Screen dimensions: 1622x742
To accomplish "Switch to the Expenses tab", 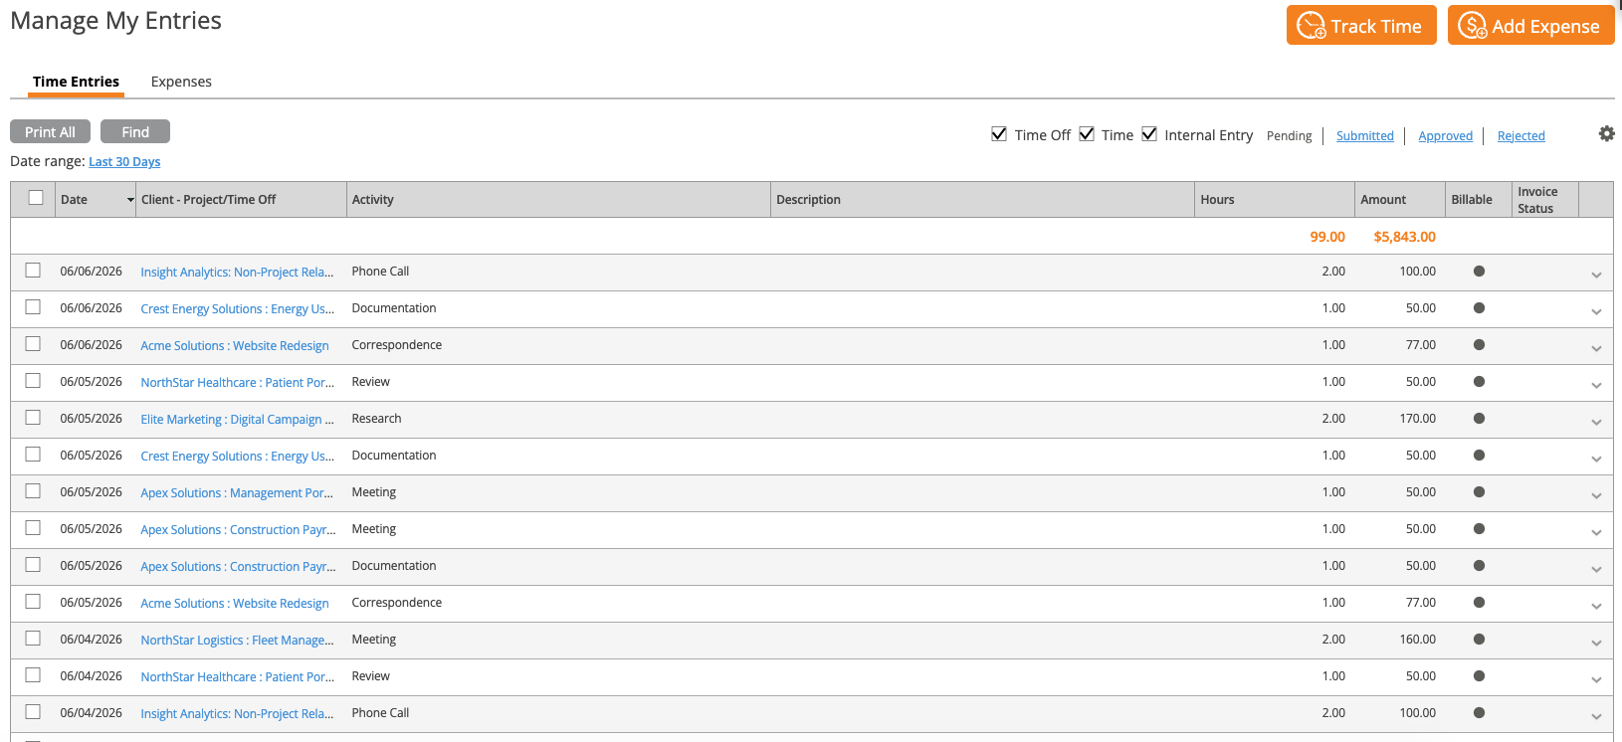I will coord(181,82).
